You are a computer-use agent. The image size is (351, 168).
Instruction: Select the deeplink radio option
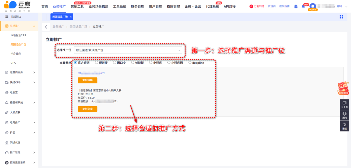click(x=190, y=62)
